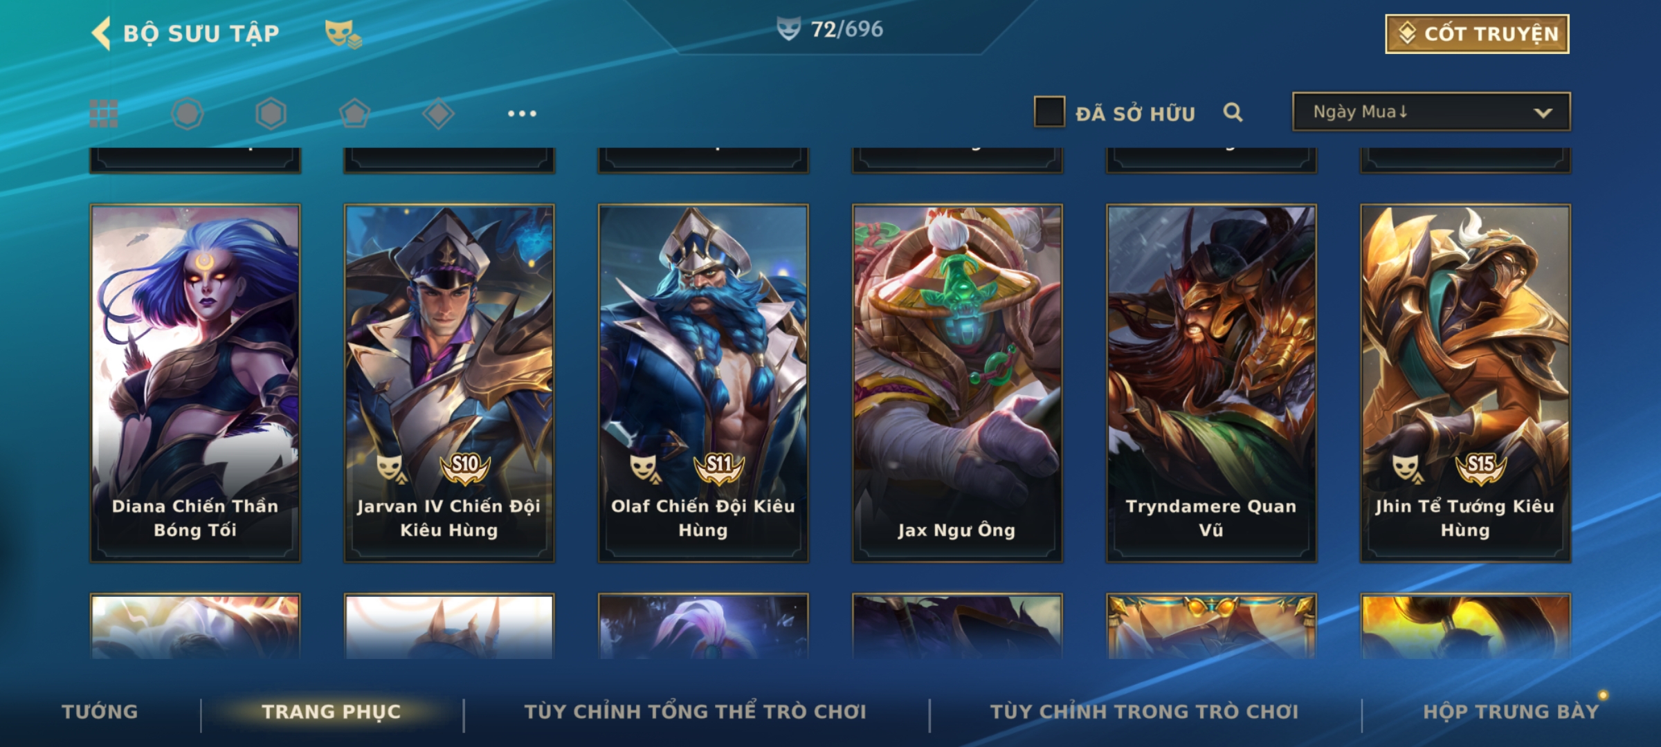Open the Jax Ngư Ông skin card
Image resolution: width=1661 pixels, height=747 pixels.
click(957, 382)
